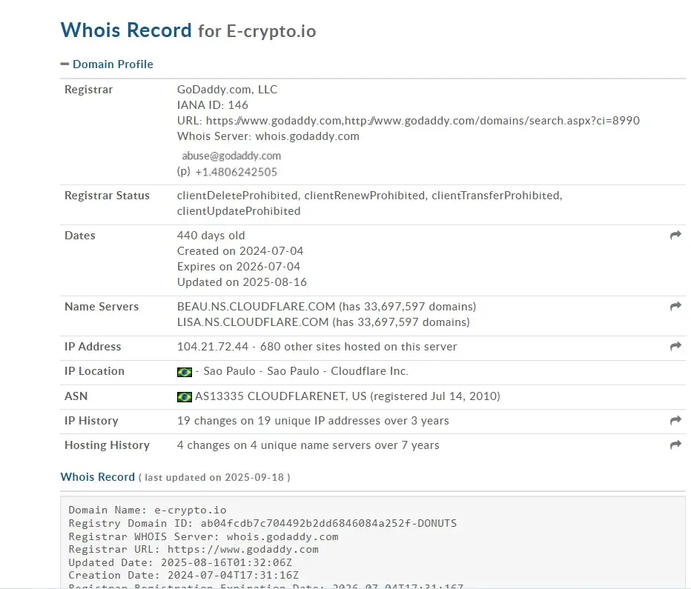The image size is (691, 589).
Task: Collapse the Domain Profile section
Action: 65,64
